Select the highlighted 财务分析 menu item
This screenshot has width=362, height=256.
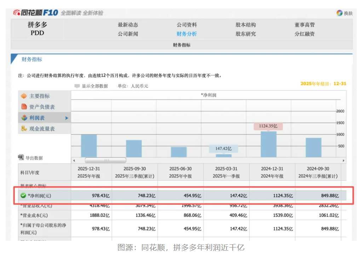187,34
